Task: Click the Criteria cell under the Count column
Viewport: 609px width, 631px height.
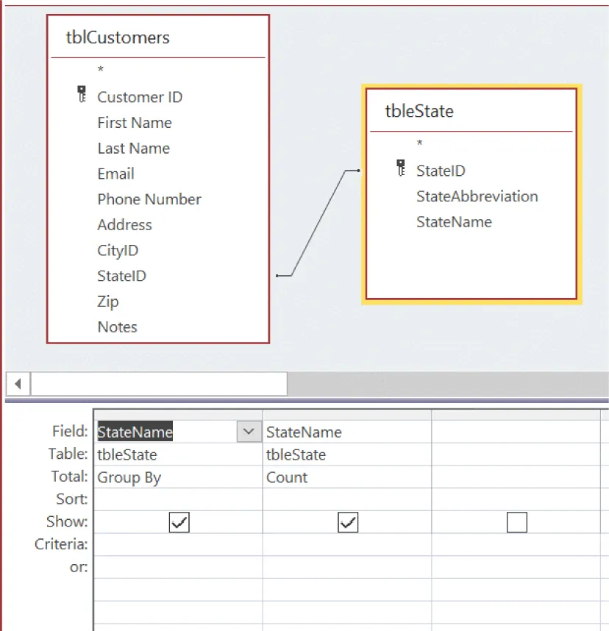Action: (347, 544)
